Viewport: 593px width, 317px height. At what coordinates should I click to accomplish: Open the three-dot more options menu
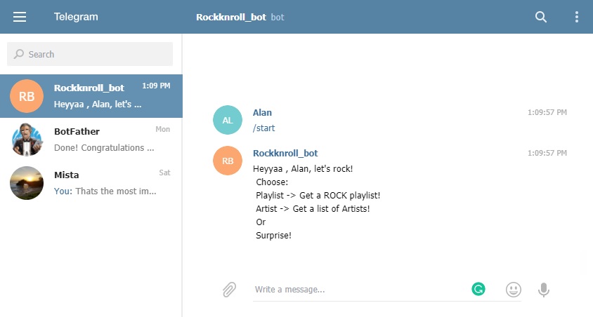tap(577, 17)
